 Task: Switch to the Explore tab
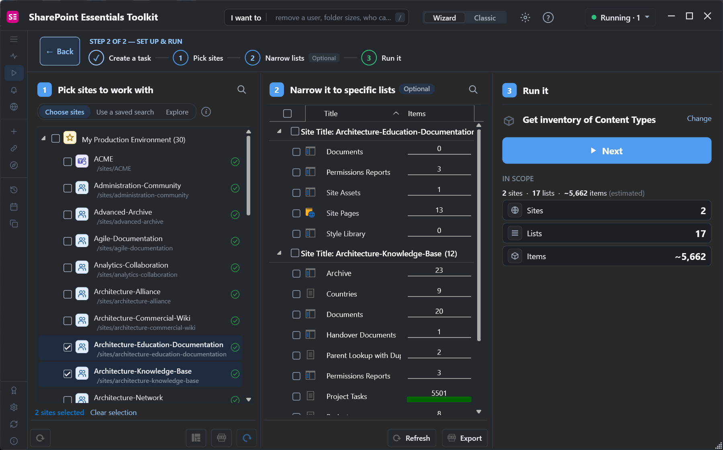177,112
